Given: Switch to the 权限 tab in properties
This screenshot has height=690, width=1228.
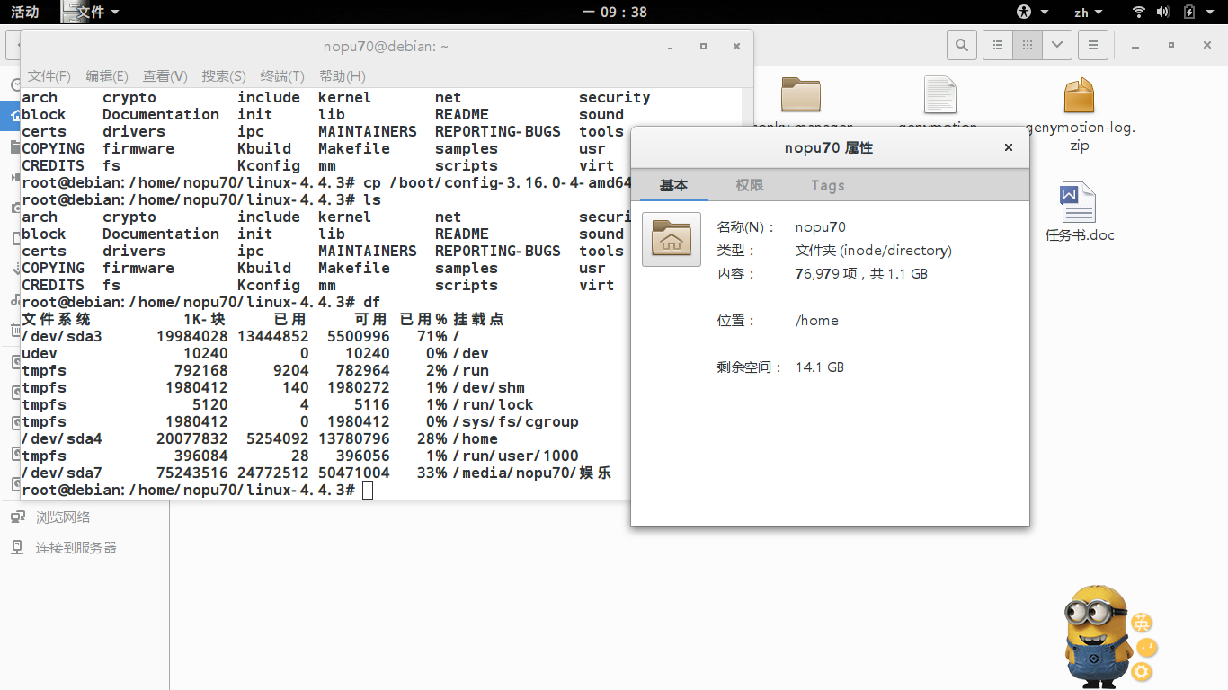Looking at the screenshot, I should (x=750, y=185).
